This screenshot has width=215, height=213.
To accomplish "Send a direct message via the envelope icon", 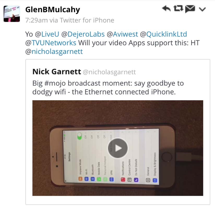I will [x=190, y=9].
